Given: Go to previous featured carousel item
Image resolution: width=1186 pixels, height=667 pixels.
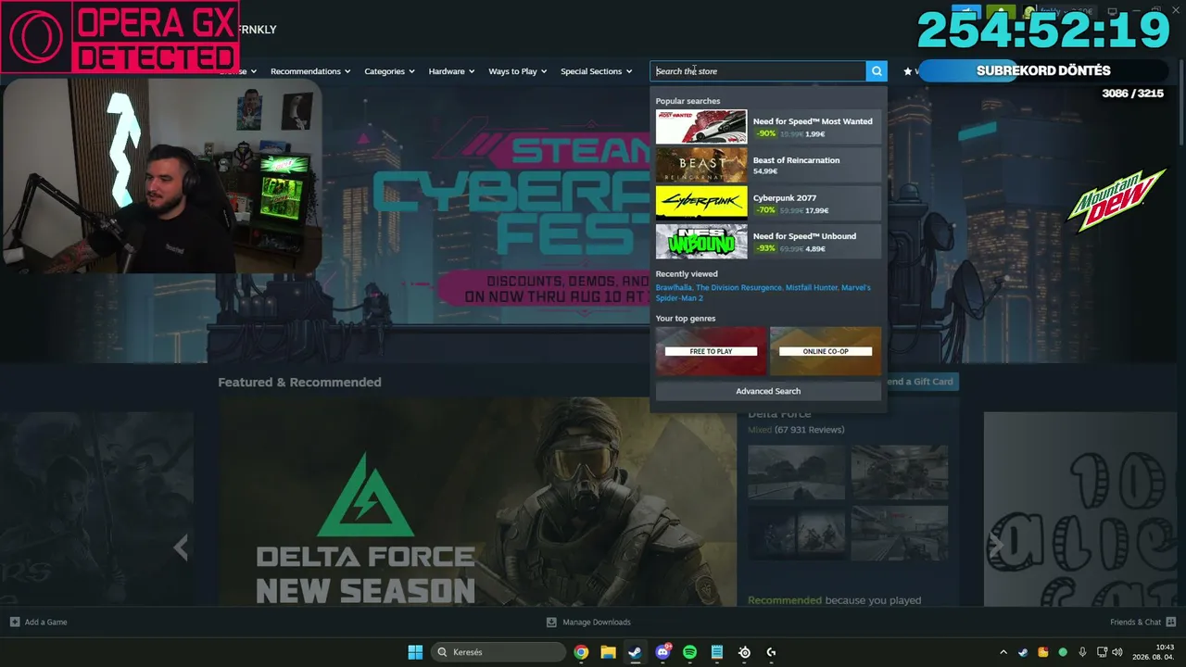Looking at the screenshot, I should [181, 547].
